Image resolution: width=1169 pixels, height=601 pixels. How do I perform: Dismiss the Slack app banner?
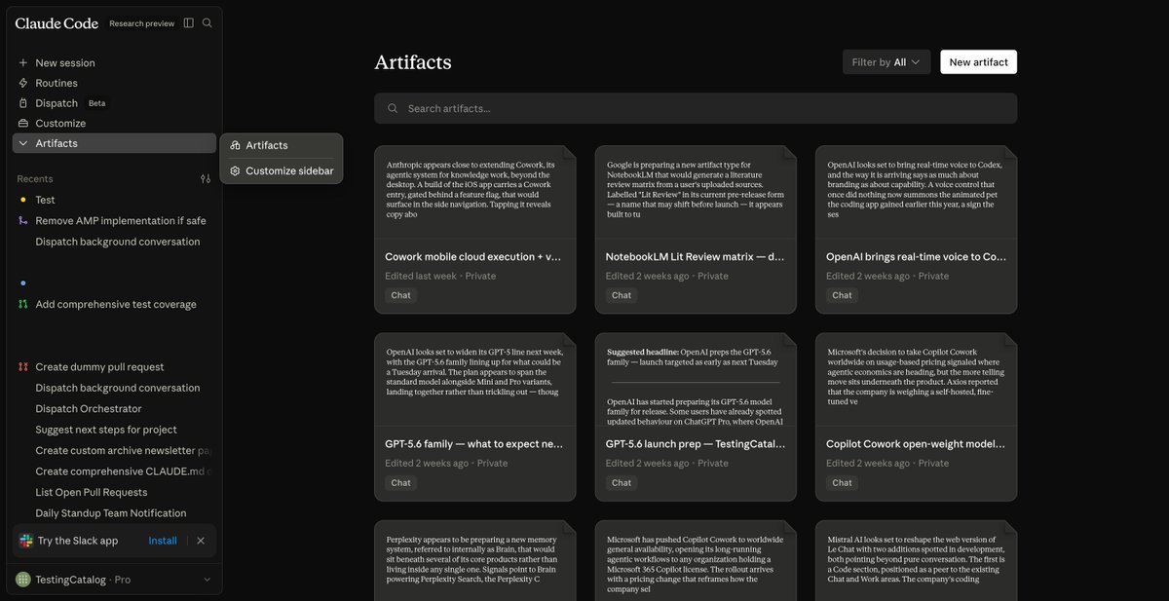(x=201, y=541)
